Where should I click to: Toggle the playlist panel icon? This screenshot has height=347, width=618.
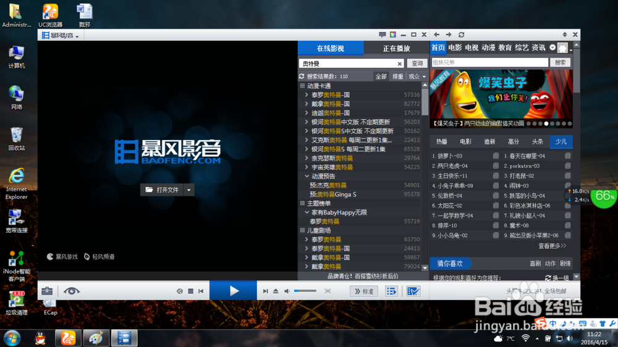click(391, 291)
